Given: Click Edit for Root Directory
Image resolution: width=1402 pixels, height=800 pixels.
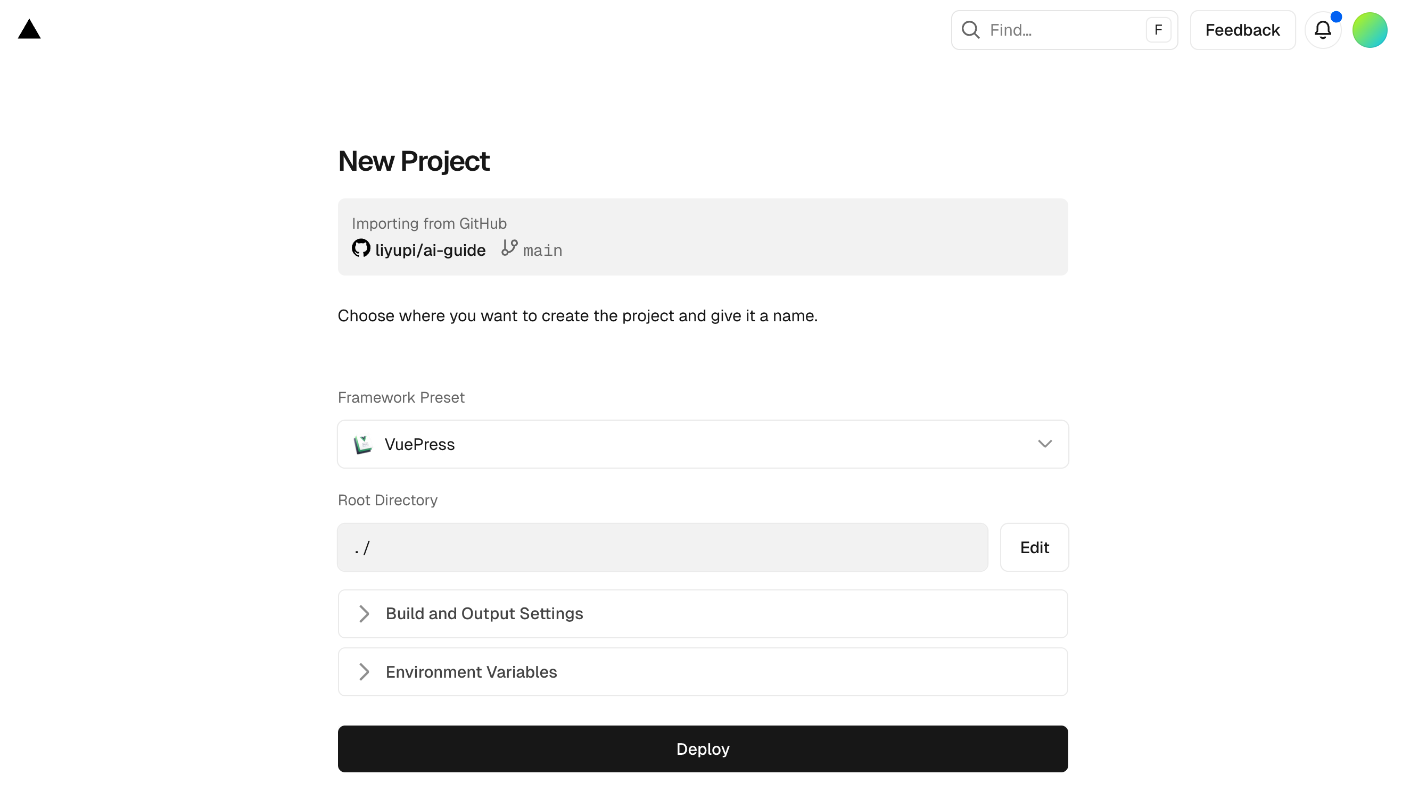Looking at the screenshot, I should 1034,547.
